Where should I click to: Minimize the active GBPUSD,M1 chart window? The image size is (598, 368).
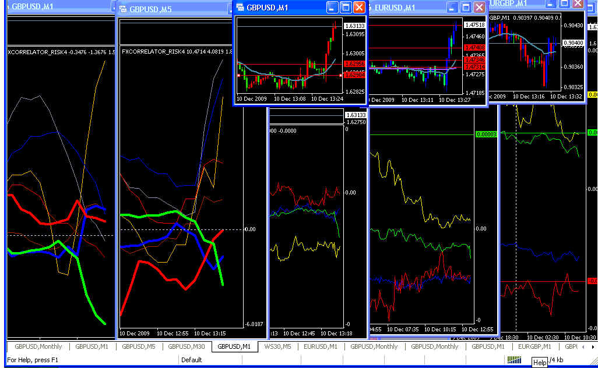point(332,7)
